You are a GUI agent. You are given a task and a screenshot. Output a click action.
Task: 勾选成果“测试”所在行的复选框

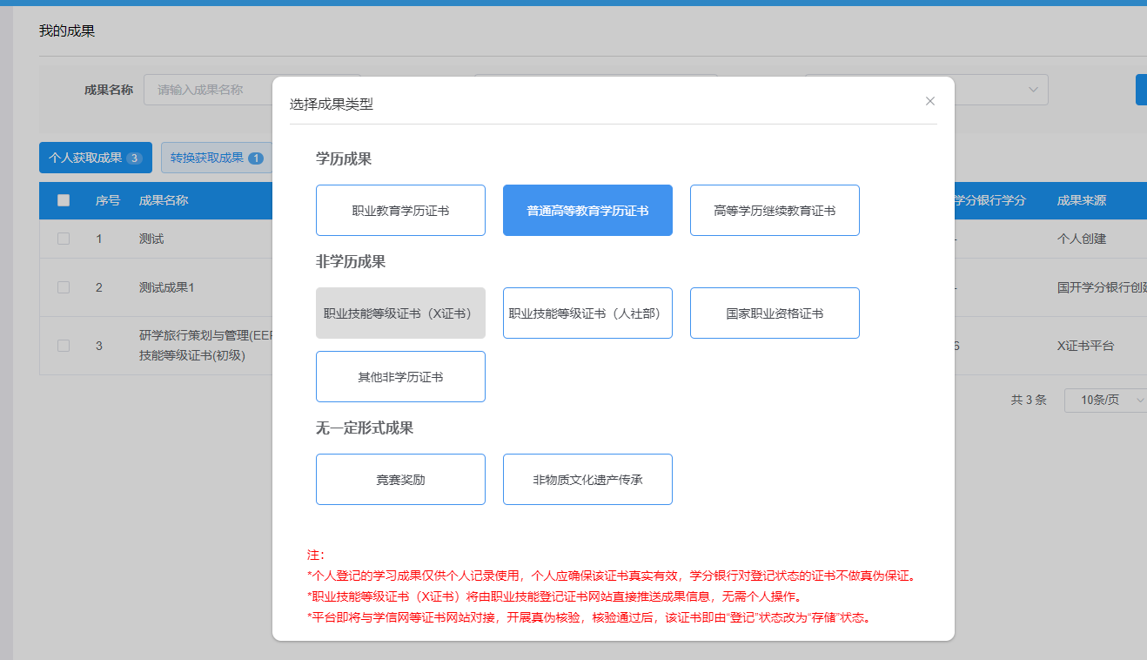coord(63,238)
